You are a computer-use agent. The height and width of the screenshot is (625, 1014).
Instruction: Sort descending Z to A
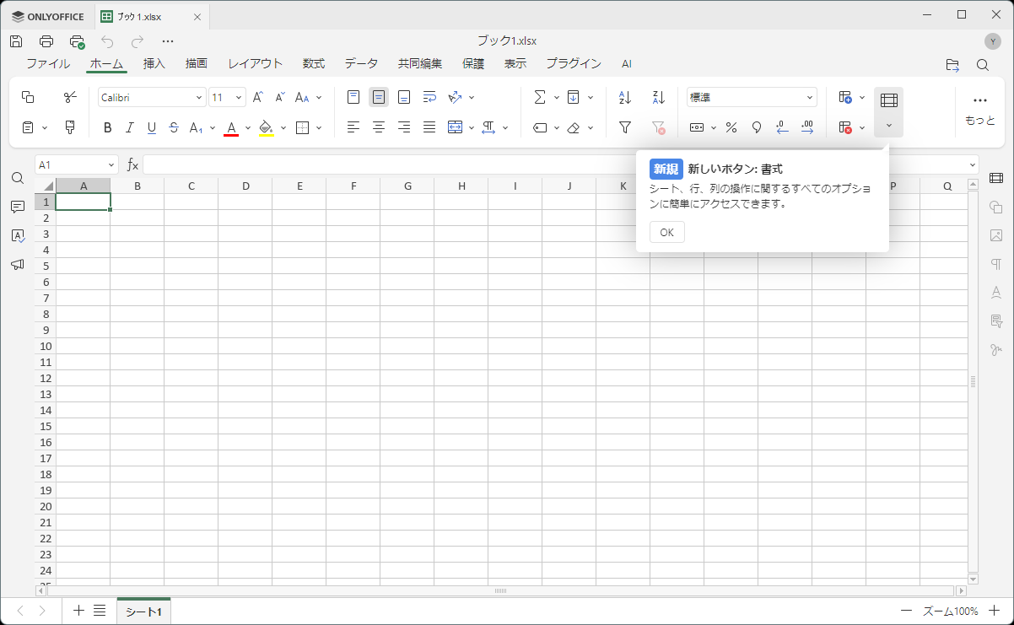[659, 98]
